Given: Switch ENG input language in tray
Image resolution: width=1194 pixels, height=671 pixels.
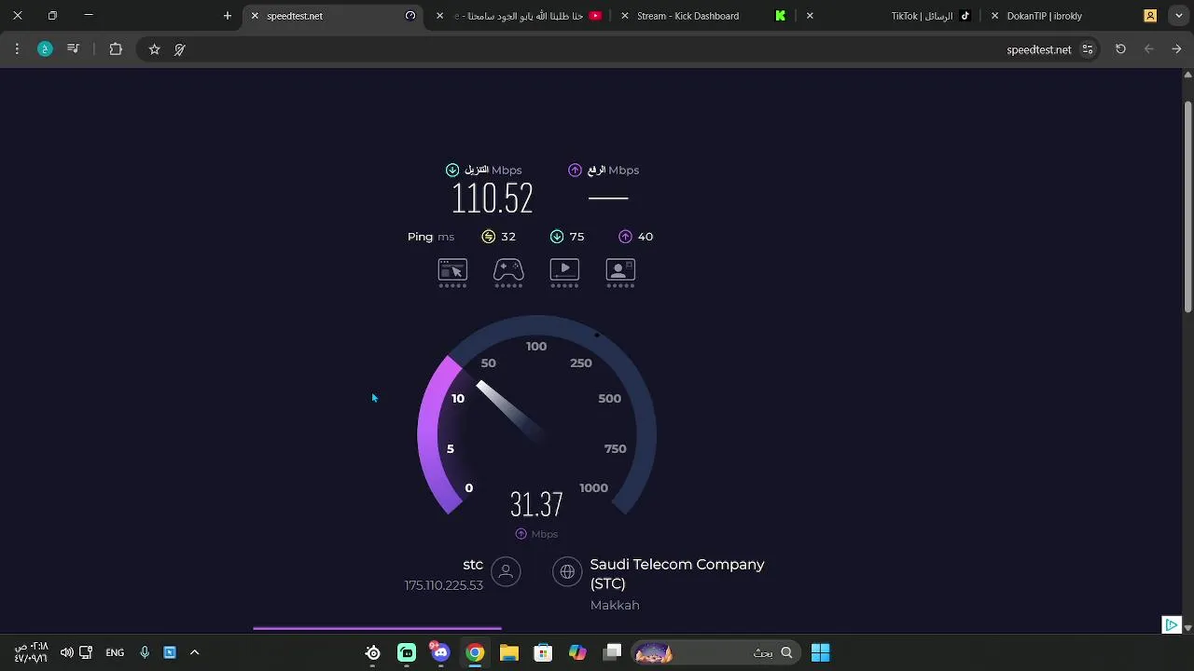Looking at the screenshot, I should 115,652.
